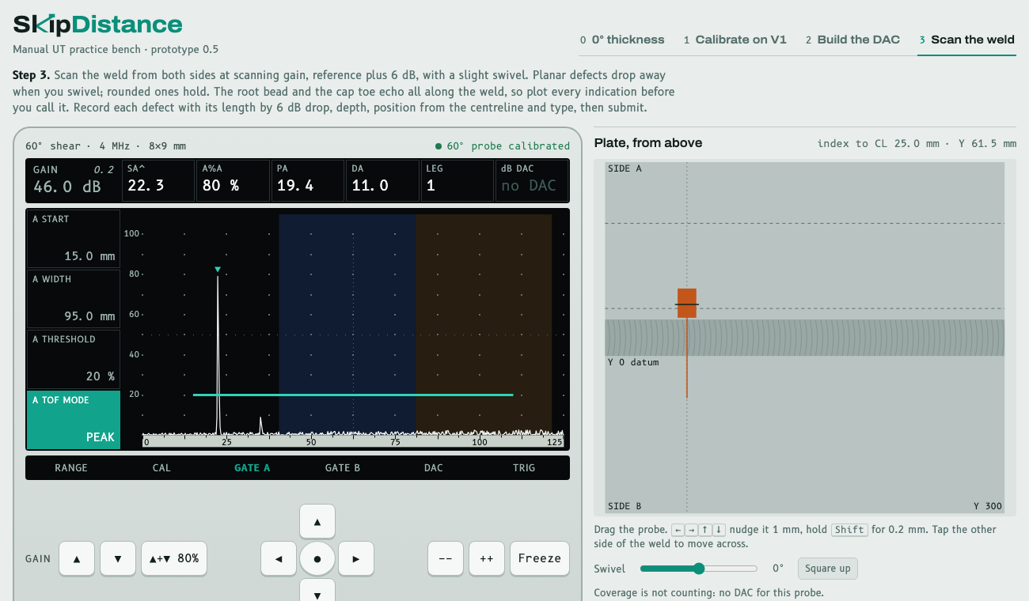This screenshot has width=1029, height=601.
Task: Click the d-pad right arrow
Action: click(356, 558)
